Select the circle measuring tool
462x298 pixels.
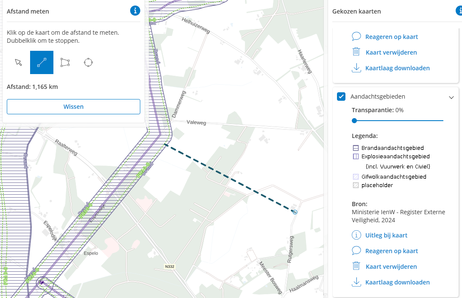88,62
